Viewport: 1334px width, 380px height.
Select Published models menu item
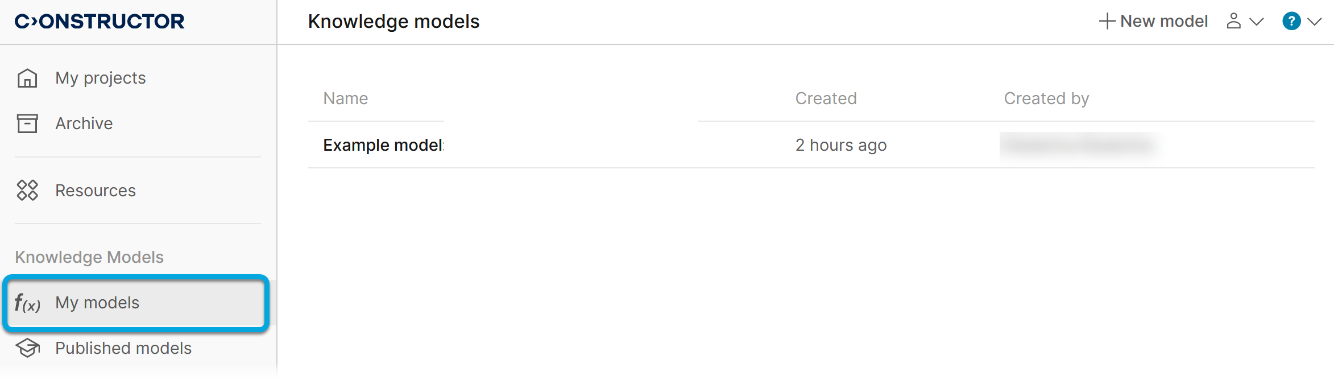(123, 348)
